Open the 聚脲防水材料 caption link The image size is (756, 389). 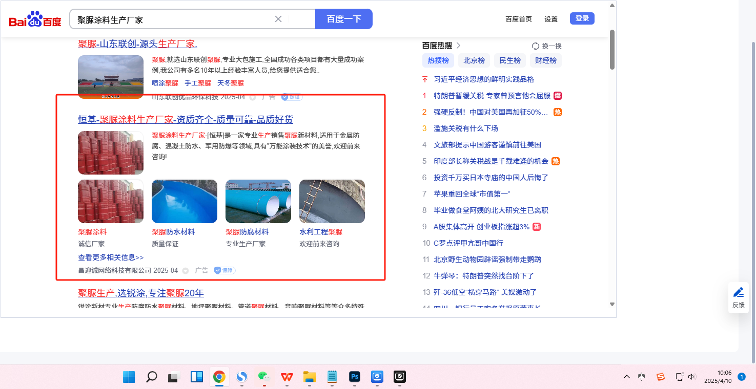(173, 232)
